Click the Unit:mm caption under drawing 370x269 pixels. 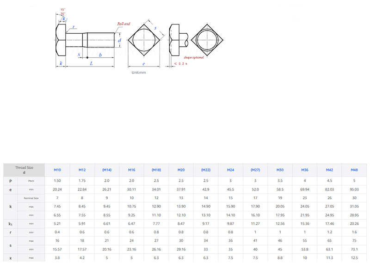pyautogui.click(x=138, y=73)
